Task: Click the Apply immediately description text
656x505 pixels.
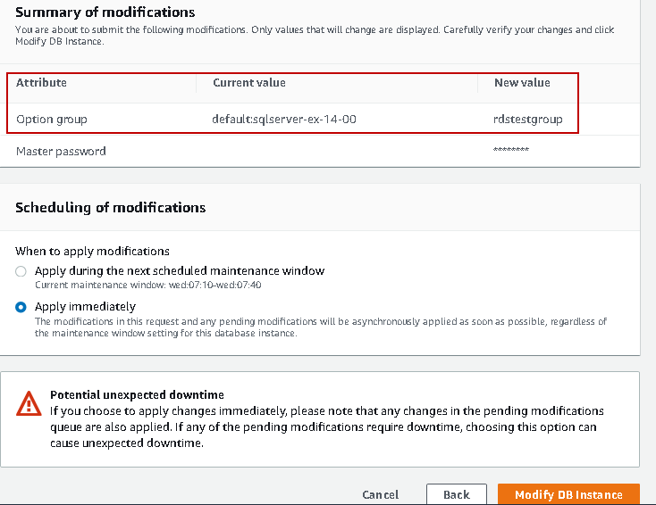Action: 321,327
